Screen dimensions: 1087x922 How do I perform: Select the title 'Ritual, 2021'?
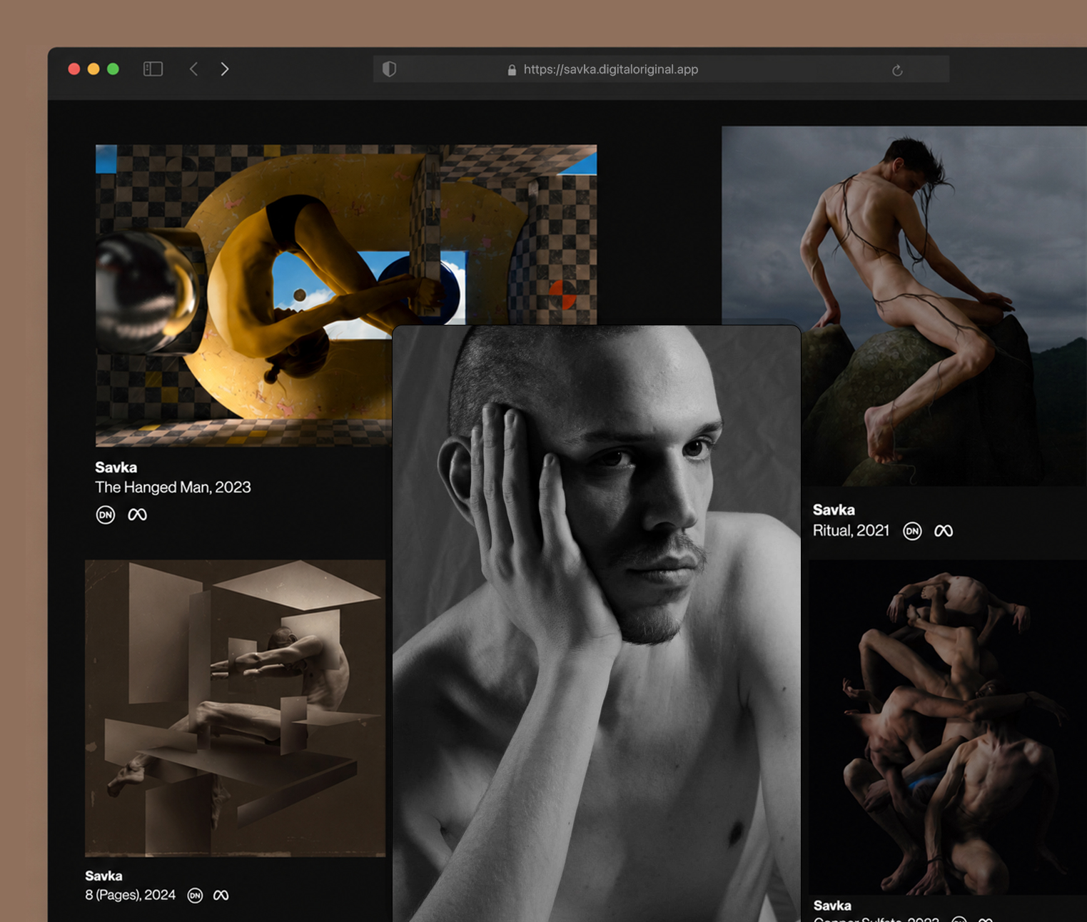(x=851, y=531)
